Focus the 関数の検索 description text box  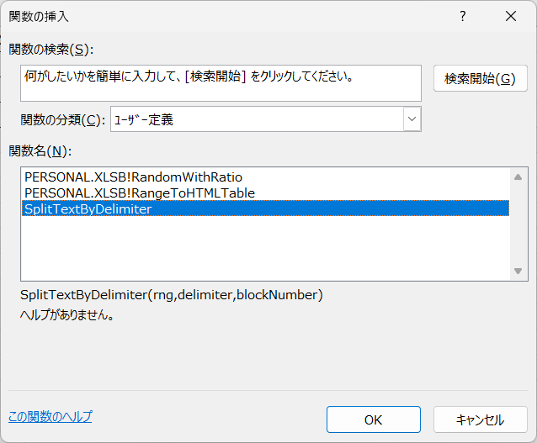pyautogui.click(x=221, y=83)
